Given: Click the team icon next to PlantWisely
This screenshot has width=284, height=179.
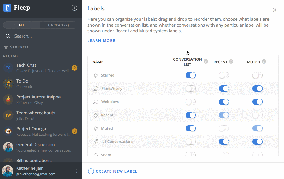Looking at the screenshot, I should click(96, 89).
